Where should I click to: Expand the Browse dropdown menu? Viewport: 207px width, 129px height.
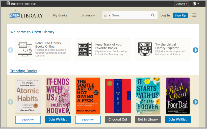point(88,15)
